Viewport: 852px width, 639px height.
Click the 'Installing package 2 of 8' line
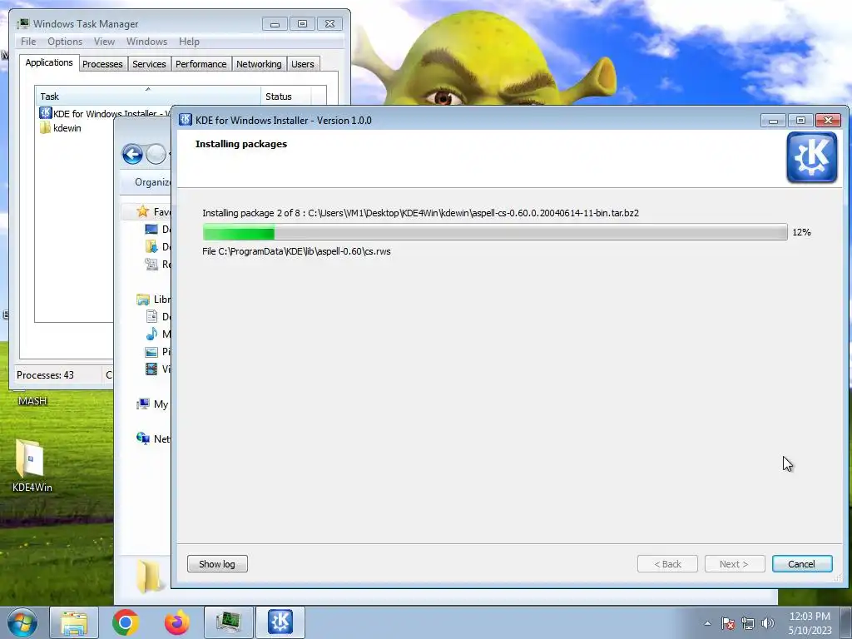pos(420,213)
